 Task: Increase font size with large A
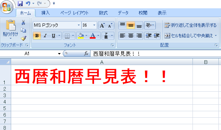click(102, 25)
